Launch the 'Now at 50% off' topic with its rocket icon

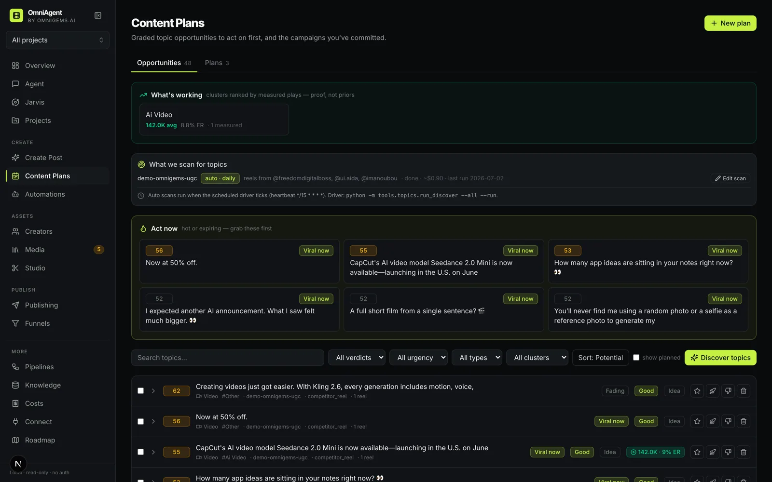tap(713, 421)
